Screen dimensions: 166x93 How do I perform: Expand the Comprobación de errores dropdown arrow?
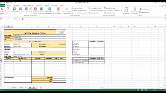point(121,11)
